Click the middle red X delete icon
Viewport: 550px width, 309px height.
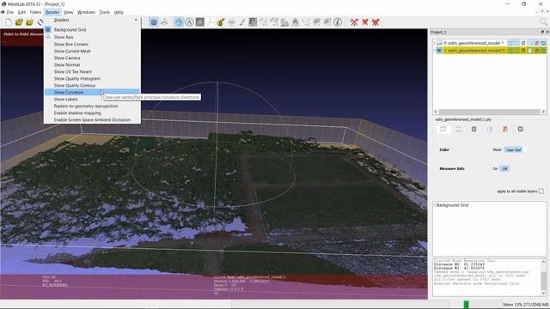pyautogui.click(x=365, y=22)
